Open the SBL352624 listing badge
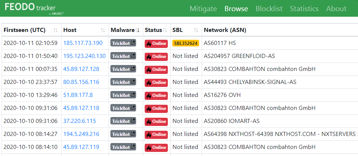 coord(186,43)
